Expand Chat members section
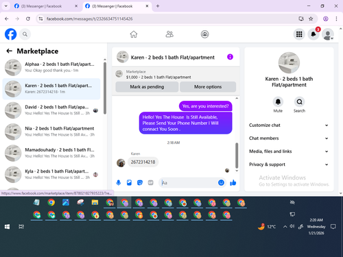343x257 pixels. (x=289, y=138)
